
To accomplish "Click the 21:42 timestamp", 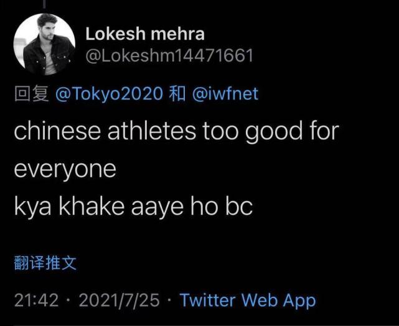I will (36, 300).
